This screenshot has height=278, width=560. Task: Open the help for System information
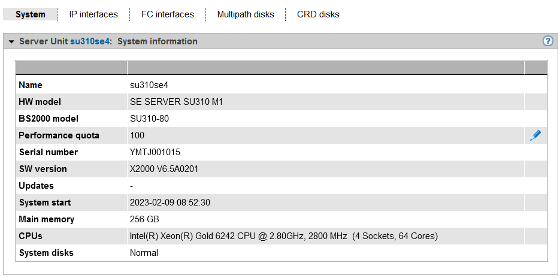pos(547,41)
